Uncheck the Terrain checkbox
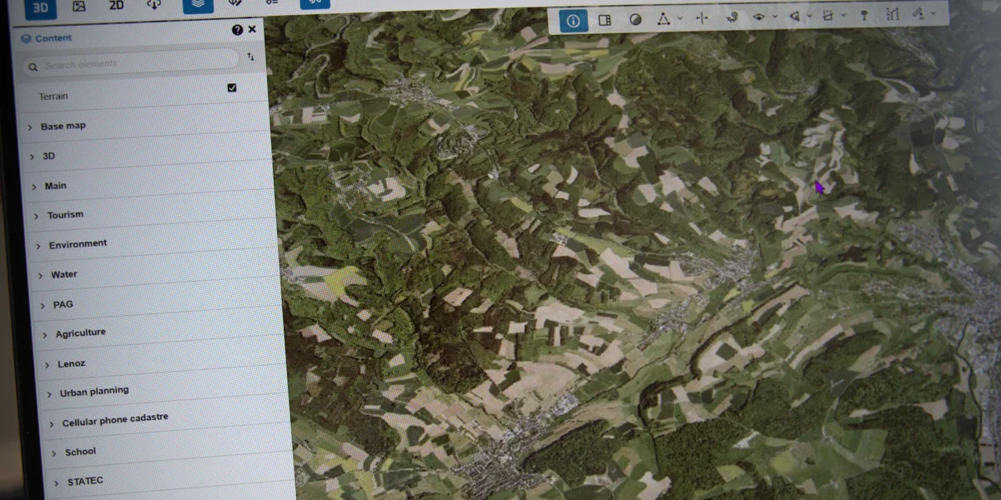The image size is (1001, 500). tap(232, 87)
